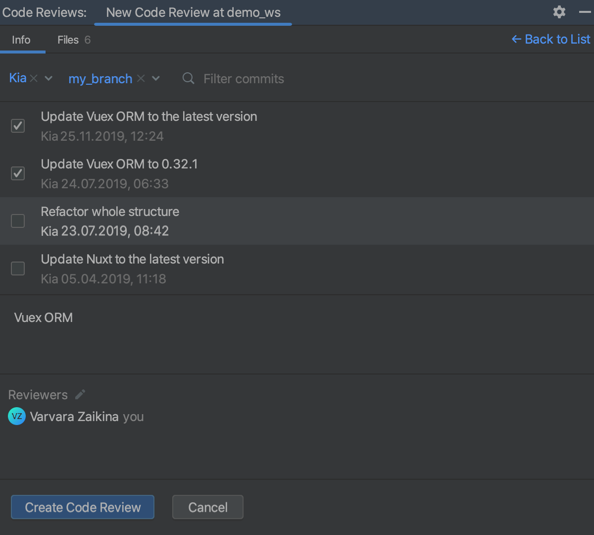This screenshot has height=535, width=594.
Task: Uncheck the Update Vuex ORM latest version commit
Action: coord(17,126)
